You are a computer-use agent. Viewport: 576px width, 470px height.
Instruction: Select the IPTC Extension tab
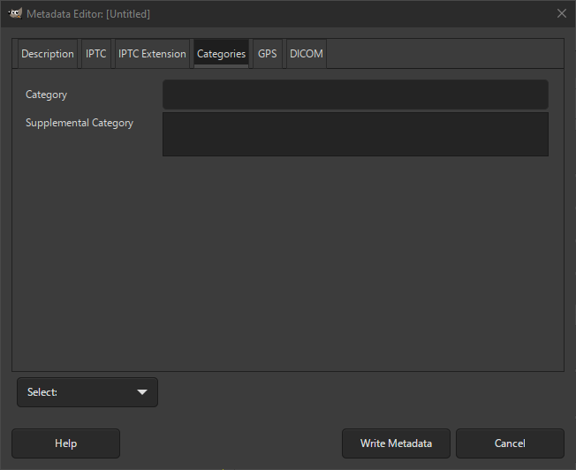[152, 54]
